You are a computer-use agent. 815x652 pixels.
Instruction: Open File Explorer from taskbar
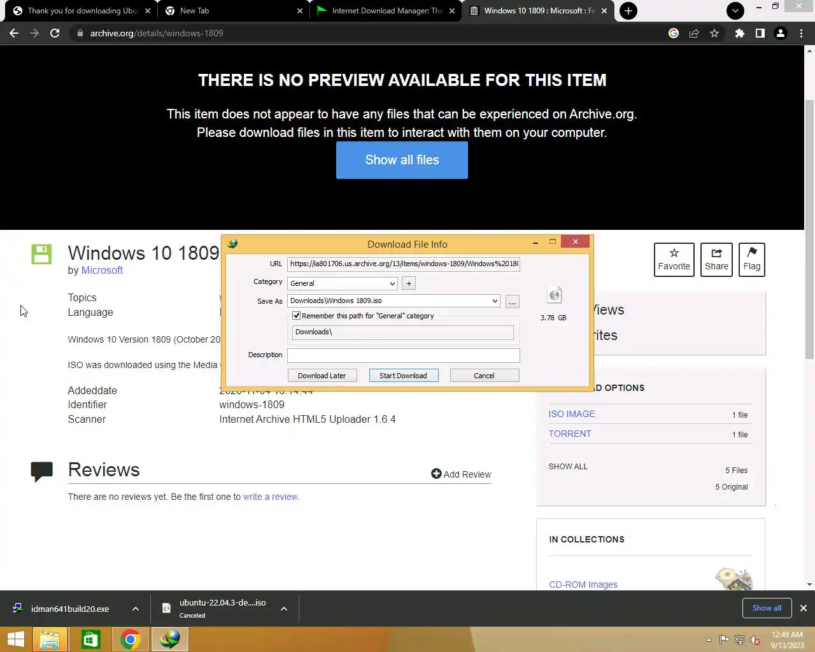tap(50, 639)
